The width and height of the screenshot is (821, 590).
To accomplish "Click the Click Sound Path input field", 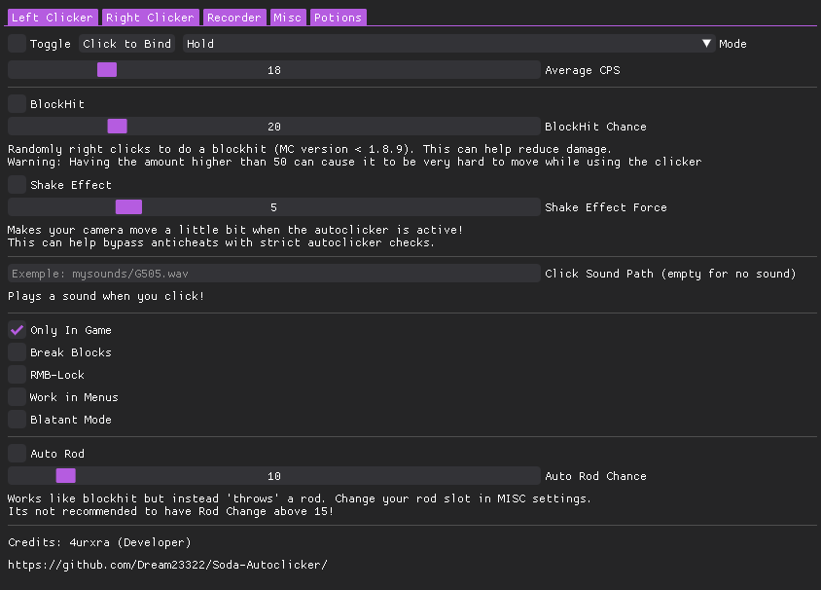I will tap(273, 274).
